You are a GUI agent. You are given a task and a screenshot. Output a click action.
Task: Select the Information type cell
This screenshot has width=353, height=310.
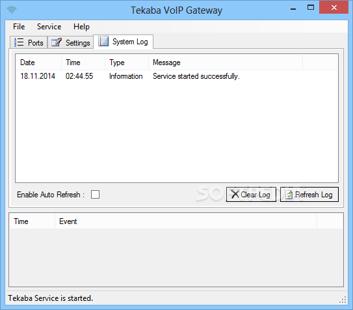[126, 76]
